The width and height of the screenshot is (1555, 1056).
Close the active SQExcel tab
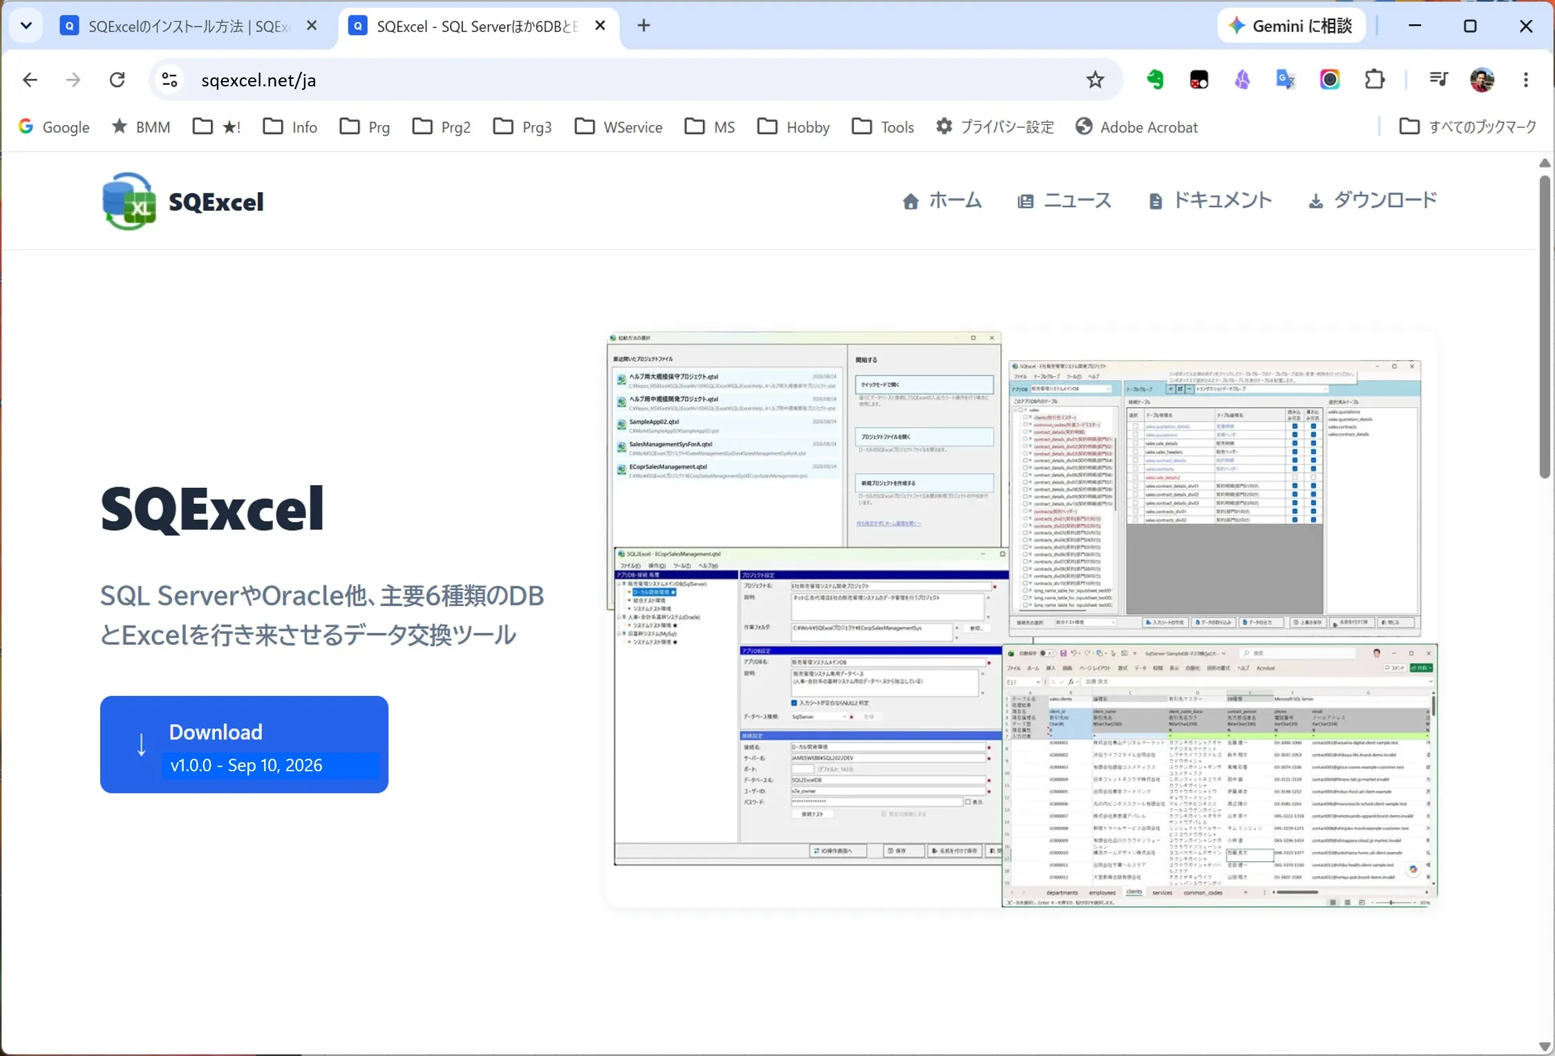pos(600,26)
